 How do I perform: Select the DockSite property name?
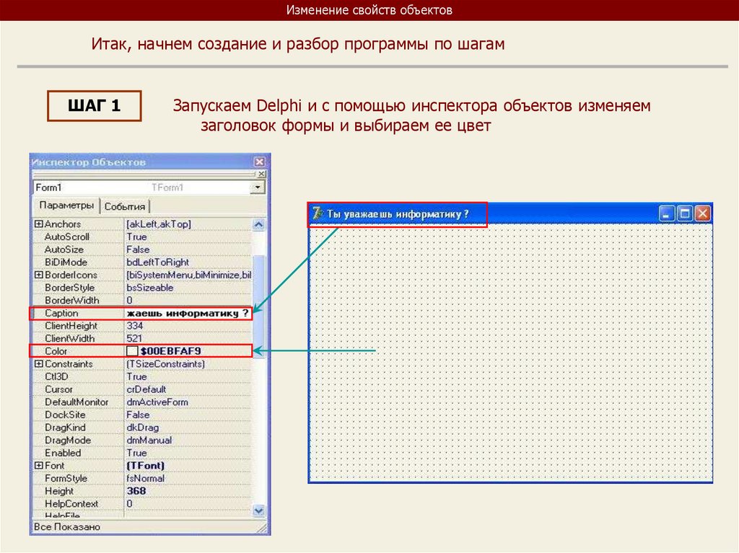click(x=65, y=415)
